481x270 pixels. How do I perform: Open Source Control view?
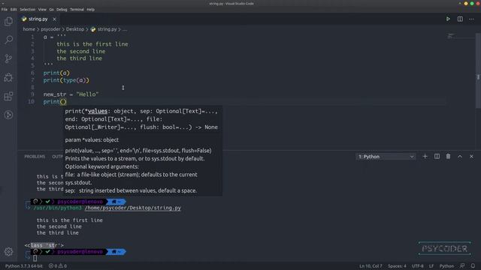coord(8,58)
